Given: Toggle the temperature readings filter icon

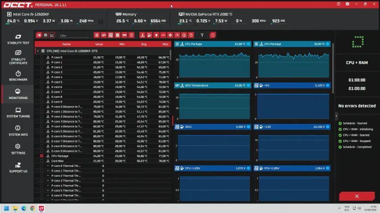Looking at the screenshot, I should pyautogui.click(x=142, y=35).
